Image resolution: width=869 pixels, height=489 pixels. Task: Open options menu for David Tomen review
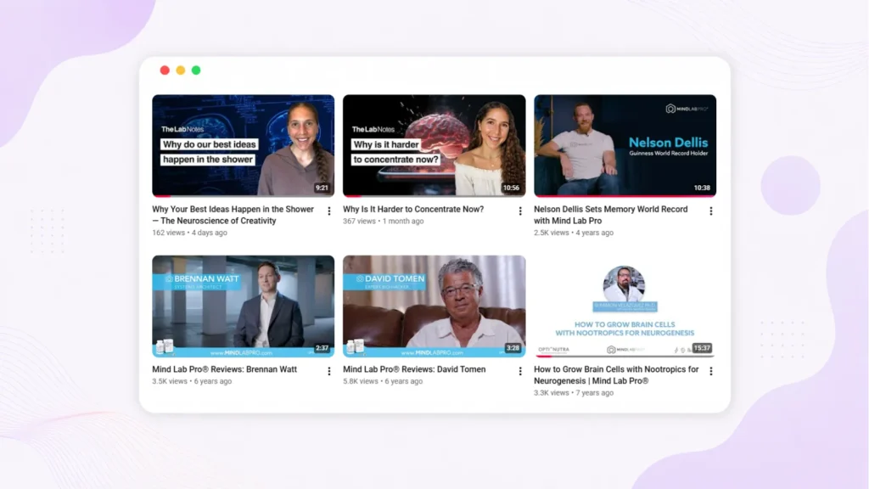[x=520, y=372]
